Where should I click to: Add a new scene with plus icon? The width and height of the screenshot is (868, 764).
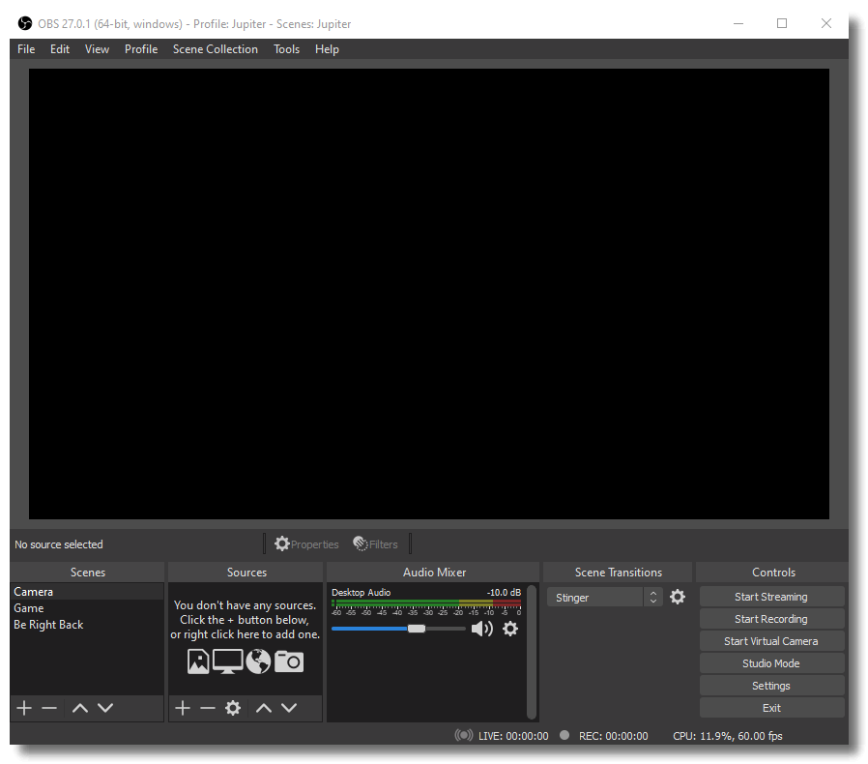[x=24, y=708]
